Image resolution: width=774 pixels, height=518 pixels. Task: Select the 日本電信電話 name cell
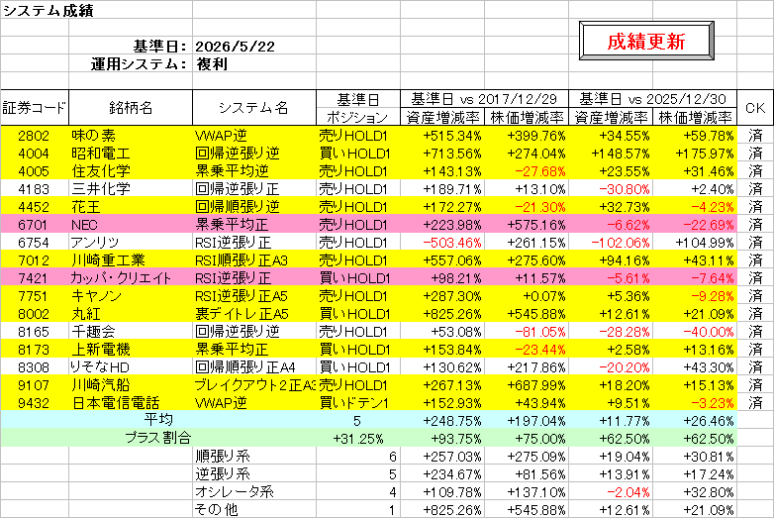(131, 402)
